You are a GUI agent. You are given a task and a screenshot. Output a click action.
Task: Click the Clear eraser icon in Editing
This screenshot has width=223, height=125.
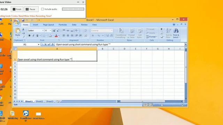(162, 37)
